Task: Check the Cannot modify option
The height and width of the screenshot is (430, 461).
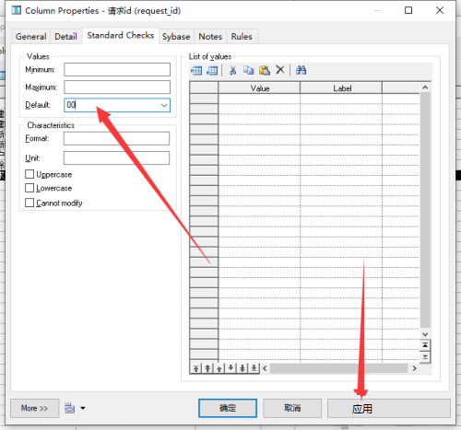Action: point(30,203)
